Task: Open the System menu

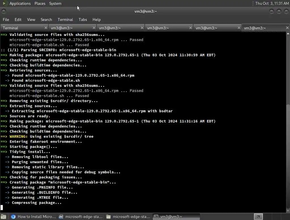Action: click(55, 3)
